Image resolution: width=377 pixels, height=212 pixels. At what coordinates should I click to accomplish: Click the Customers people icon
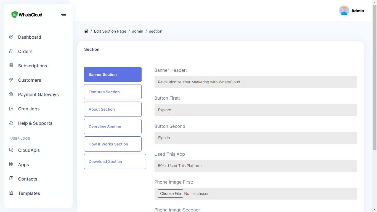pos(11,80)
